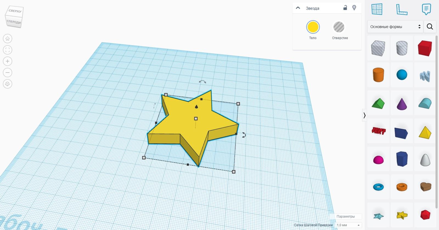This screenshot has height=230, width=439.
Task: Open the notes tool
Action: [x=426, y=9]
